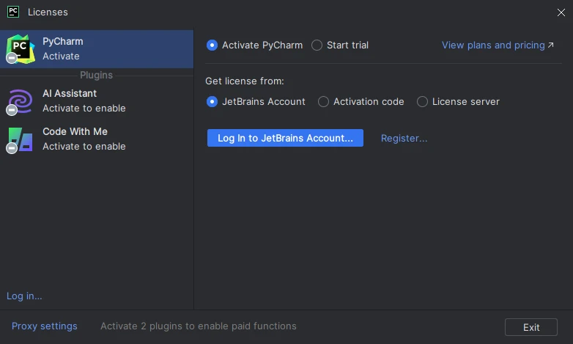Screen dimensions: 573x344
Task: Open View plans and pricing link
Action: click(x=493, y=45)
